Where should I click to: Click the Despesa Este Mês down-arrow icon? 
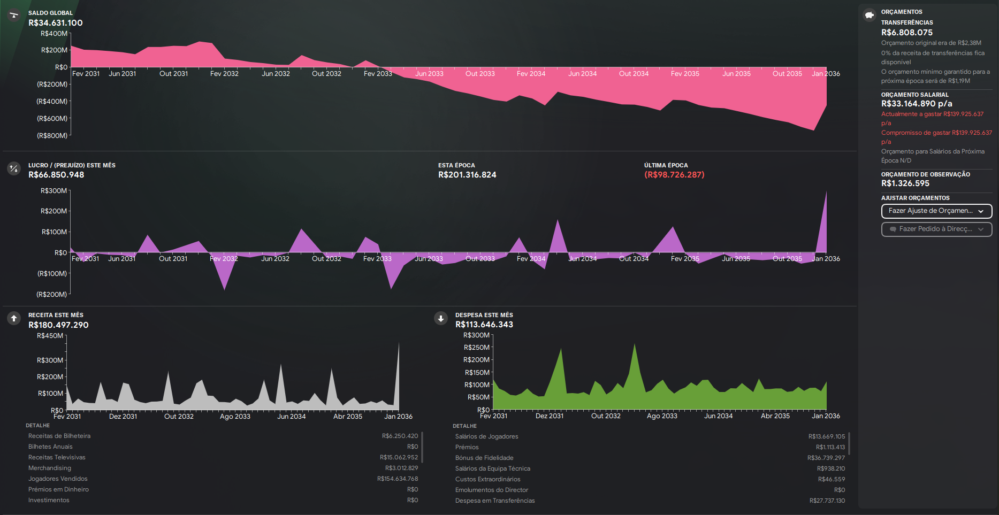tap(441, 319)
